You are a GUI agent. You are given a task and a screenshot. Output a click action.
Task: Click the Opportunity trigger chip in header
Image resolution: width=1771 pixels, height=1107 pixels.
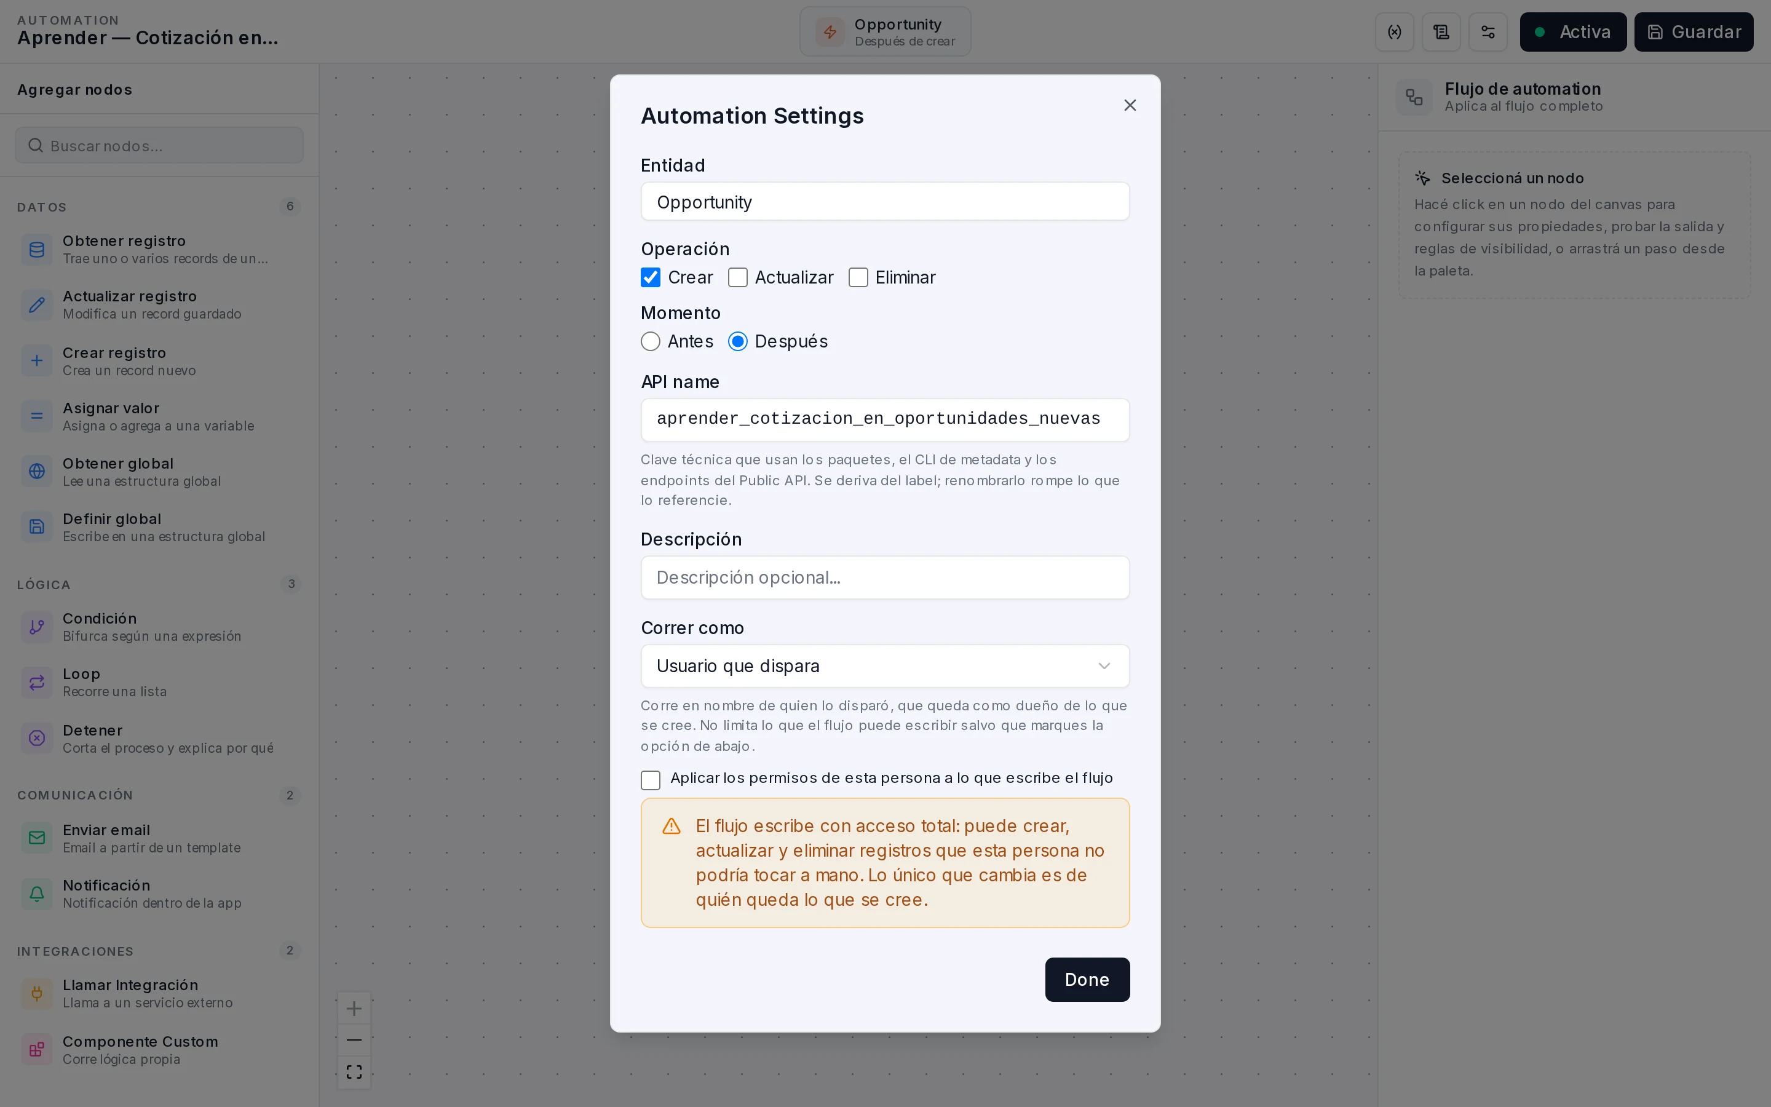tap(885, 31)
